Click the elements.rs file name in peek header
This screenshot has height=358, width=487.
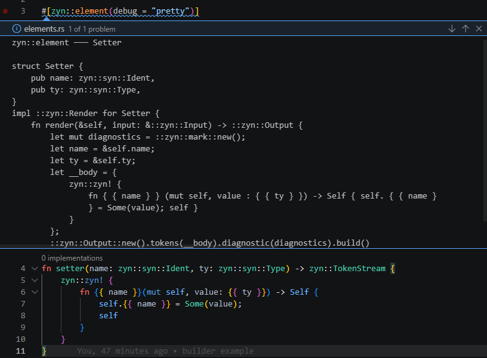point(44,29)
